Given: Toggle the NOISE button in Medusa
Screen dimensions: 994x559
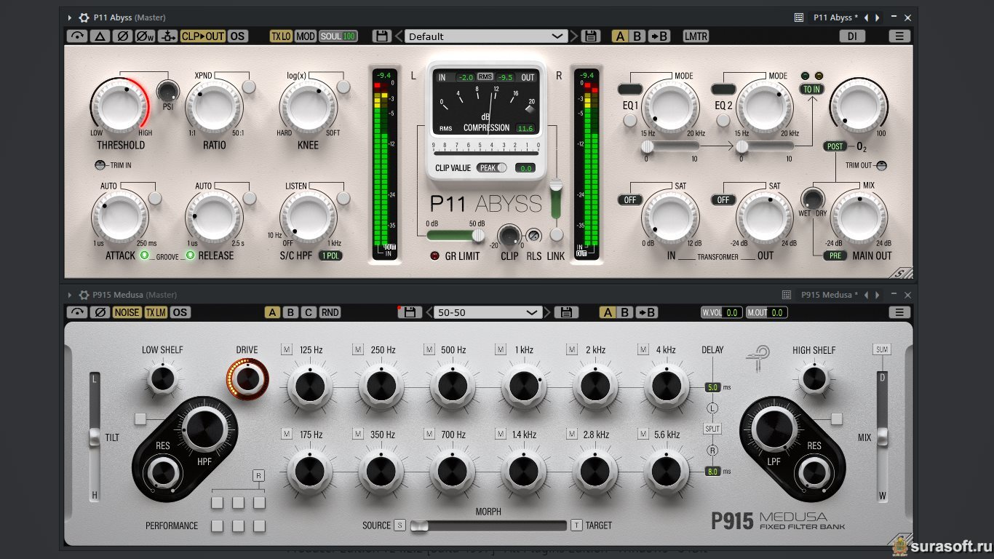Looking at the screenshot, I should 127,312.
